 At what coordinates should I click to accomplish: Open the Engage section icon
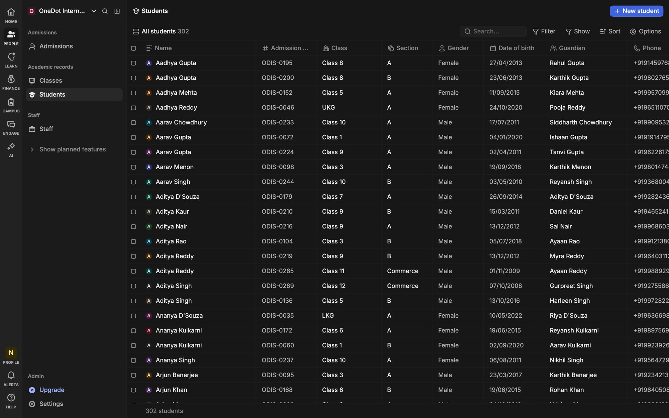coord(11,124)
